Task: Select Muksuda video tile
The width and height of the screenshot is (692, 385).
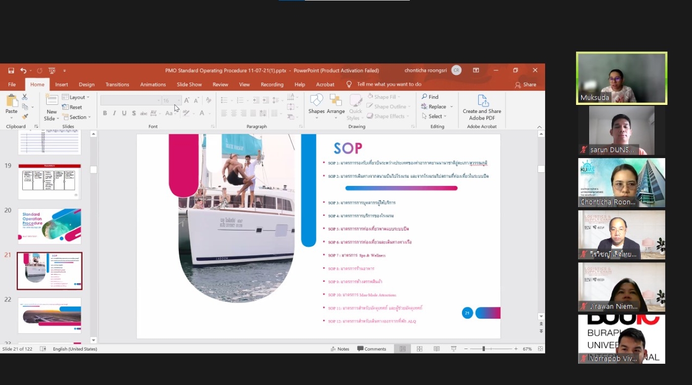Action: tap(622, 78)
